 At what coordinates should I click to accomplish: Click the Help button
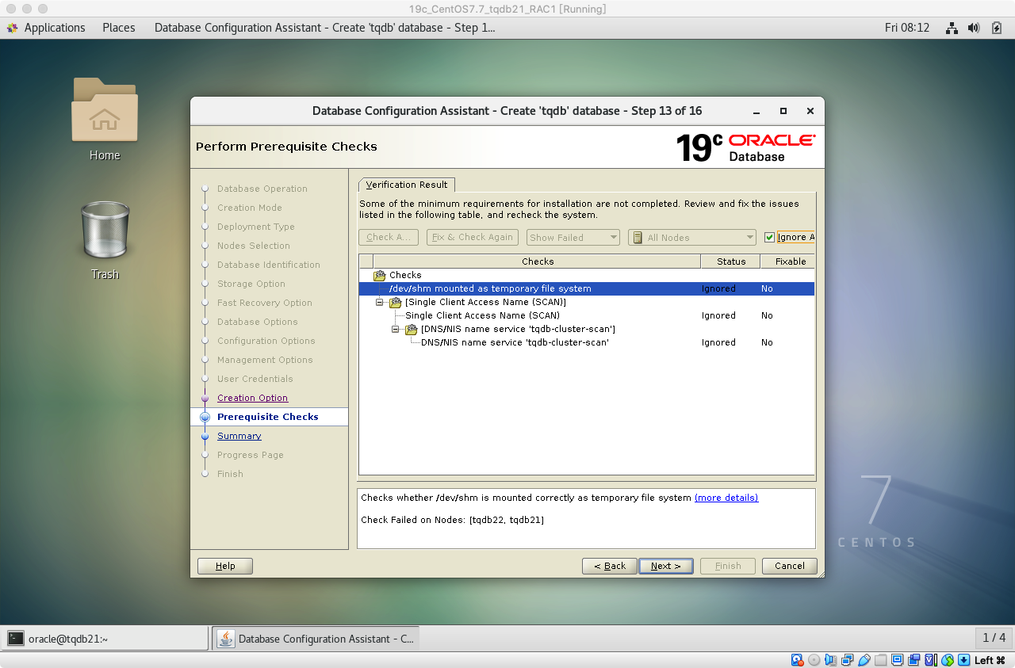[x=225, y=566]
